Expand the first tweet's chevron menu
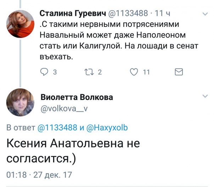Screen dimensions: 214x187 click(205, 14)
